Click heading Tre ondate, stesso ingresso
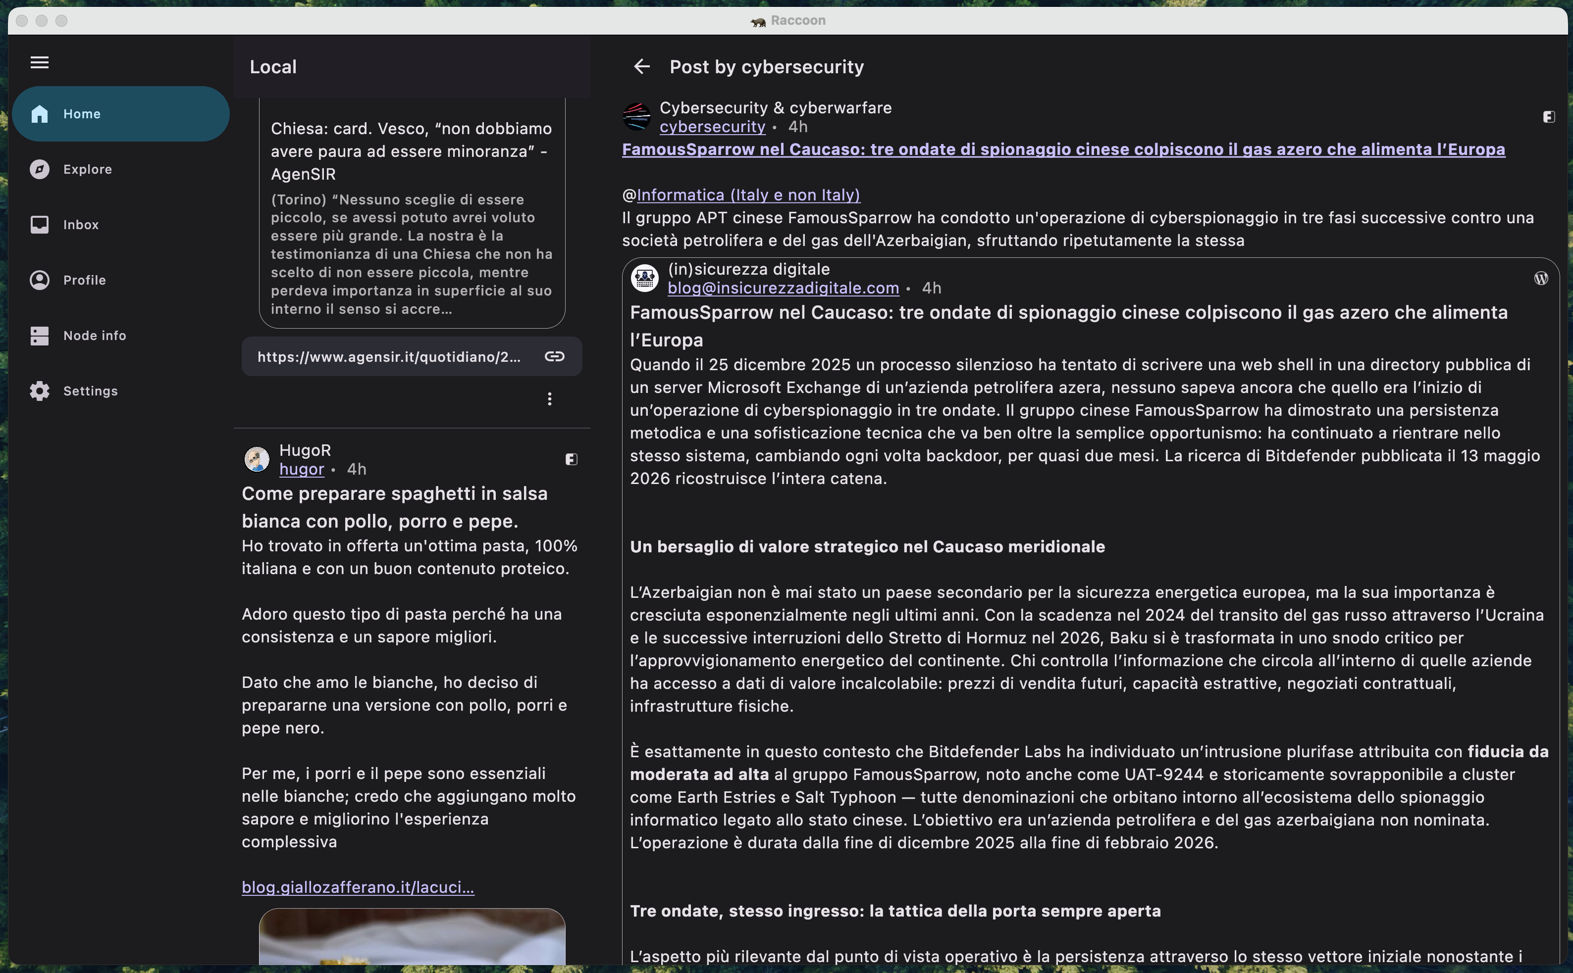The width and height of the screenshot is (1573, 973). tap(895, 911)
